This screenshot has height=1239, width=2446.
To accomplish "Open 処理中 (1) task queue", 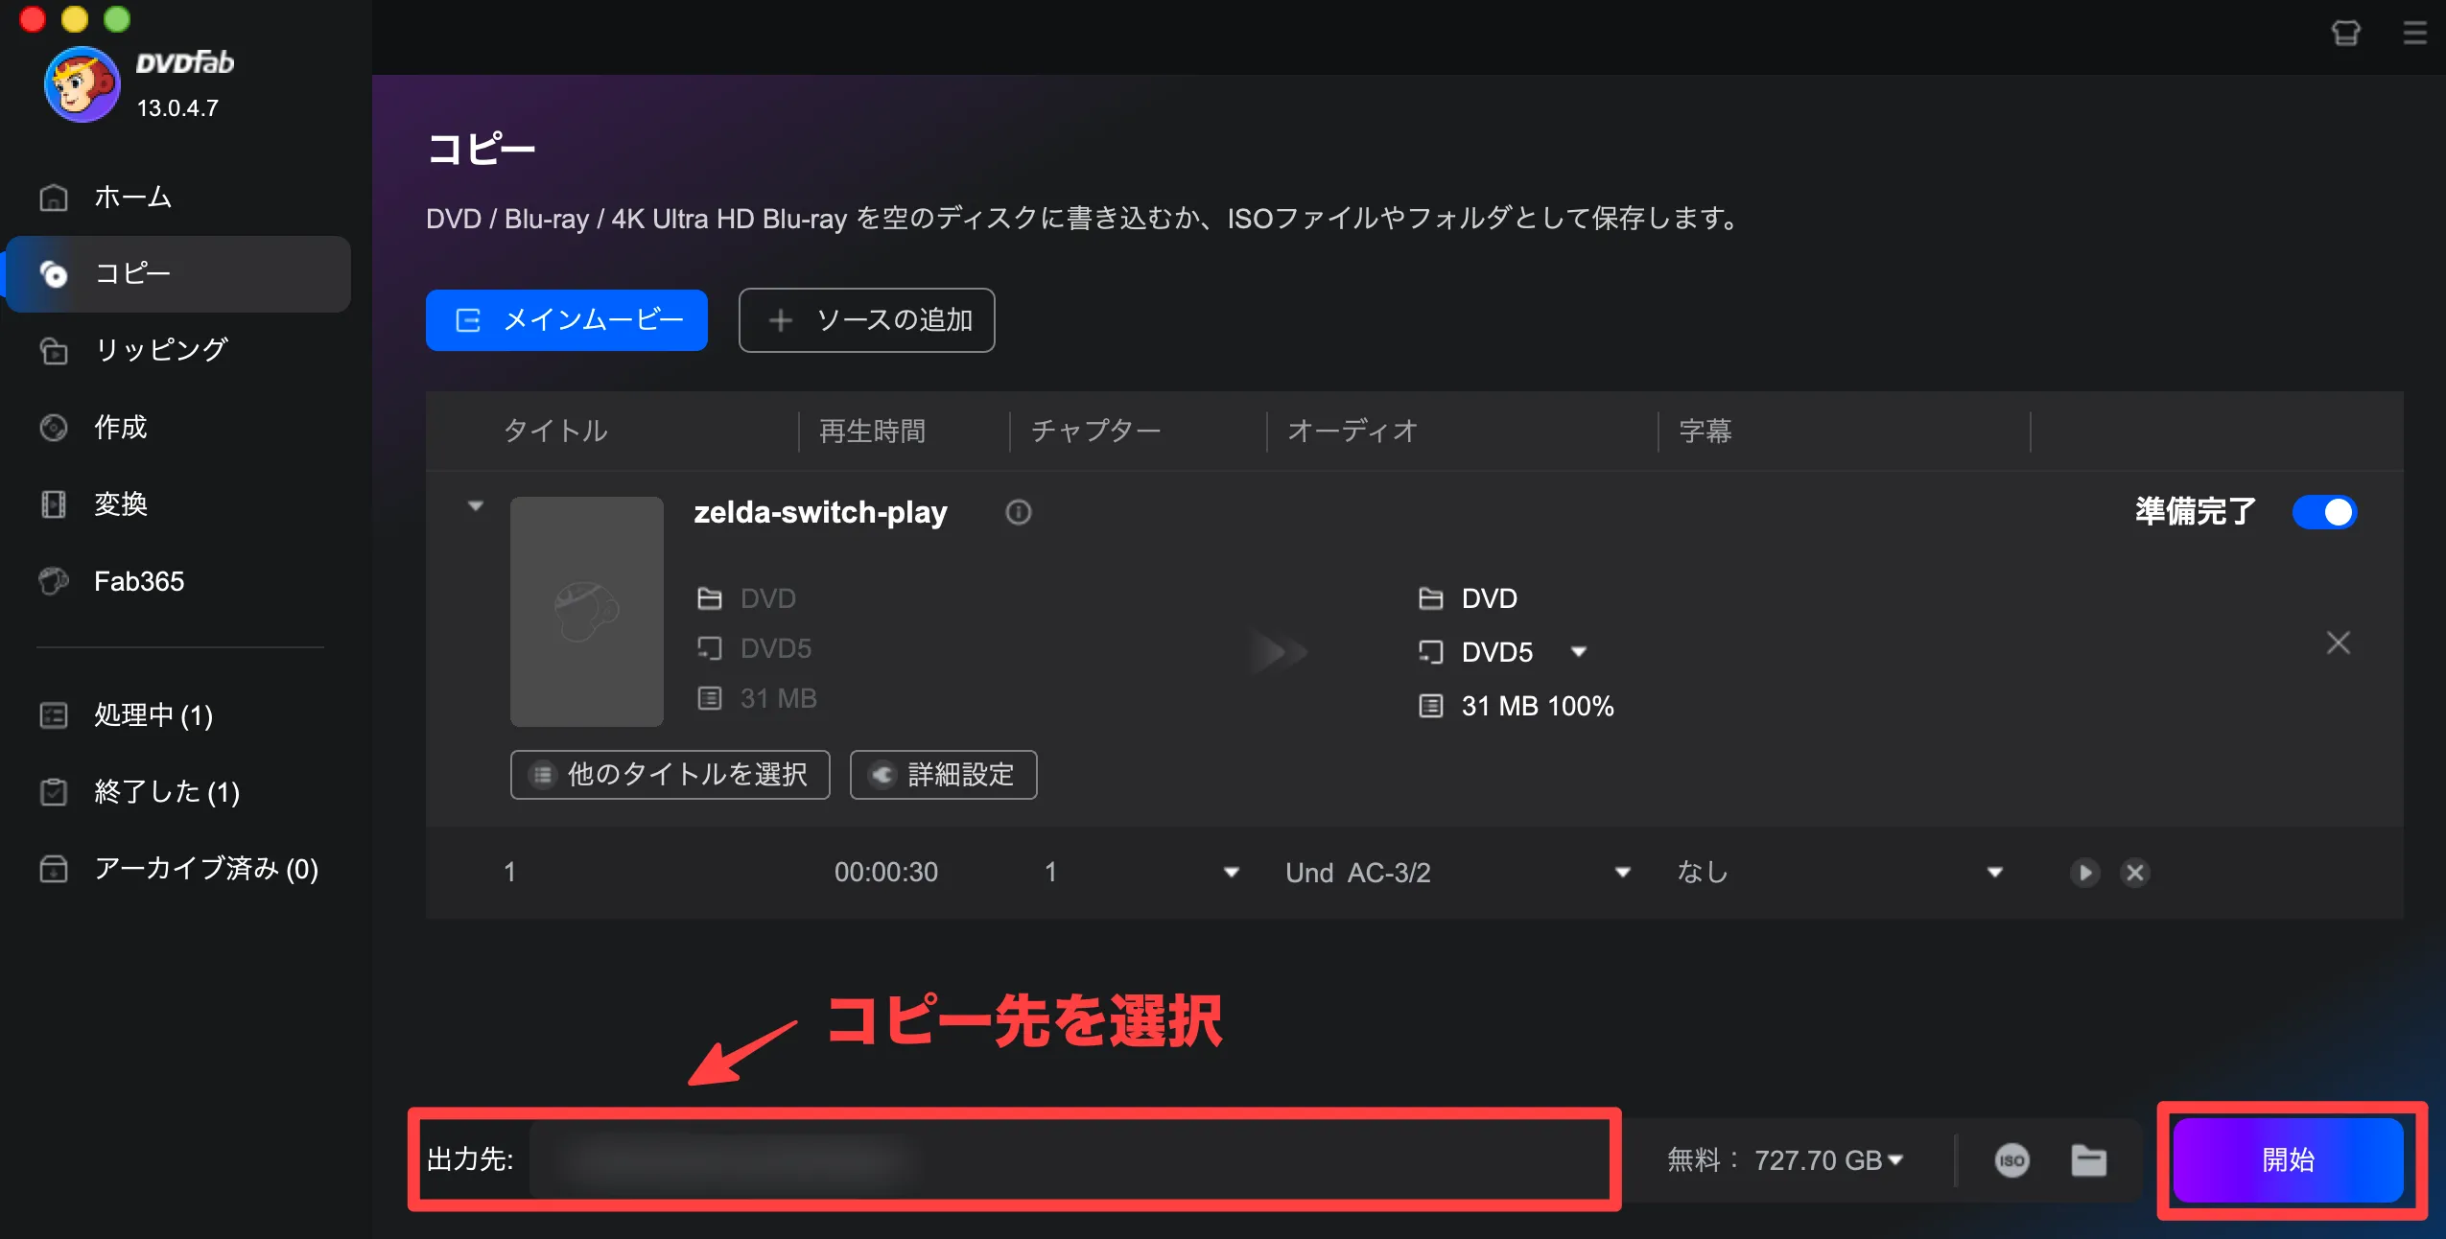I will [x=153, y=715].
